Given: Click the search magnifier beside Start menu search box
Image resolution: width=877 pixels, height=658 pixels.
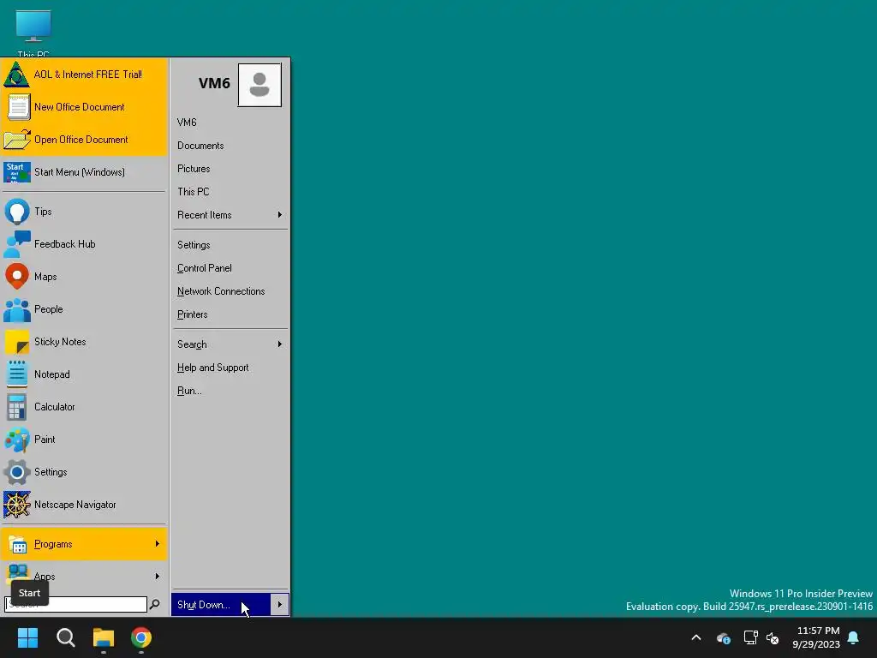Looking at the screenshot, I should point(155,604).
